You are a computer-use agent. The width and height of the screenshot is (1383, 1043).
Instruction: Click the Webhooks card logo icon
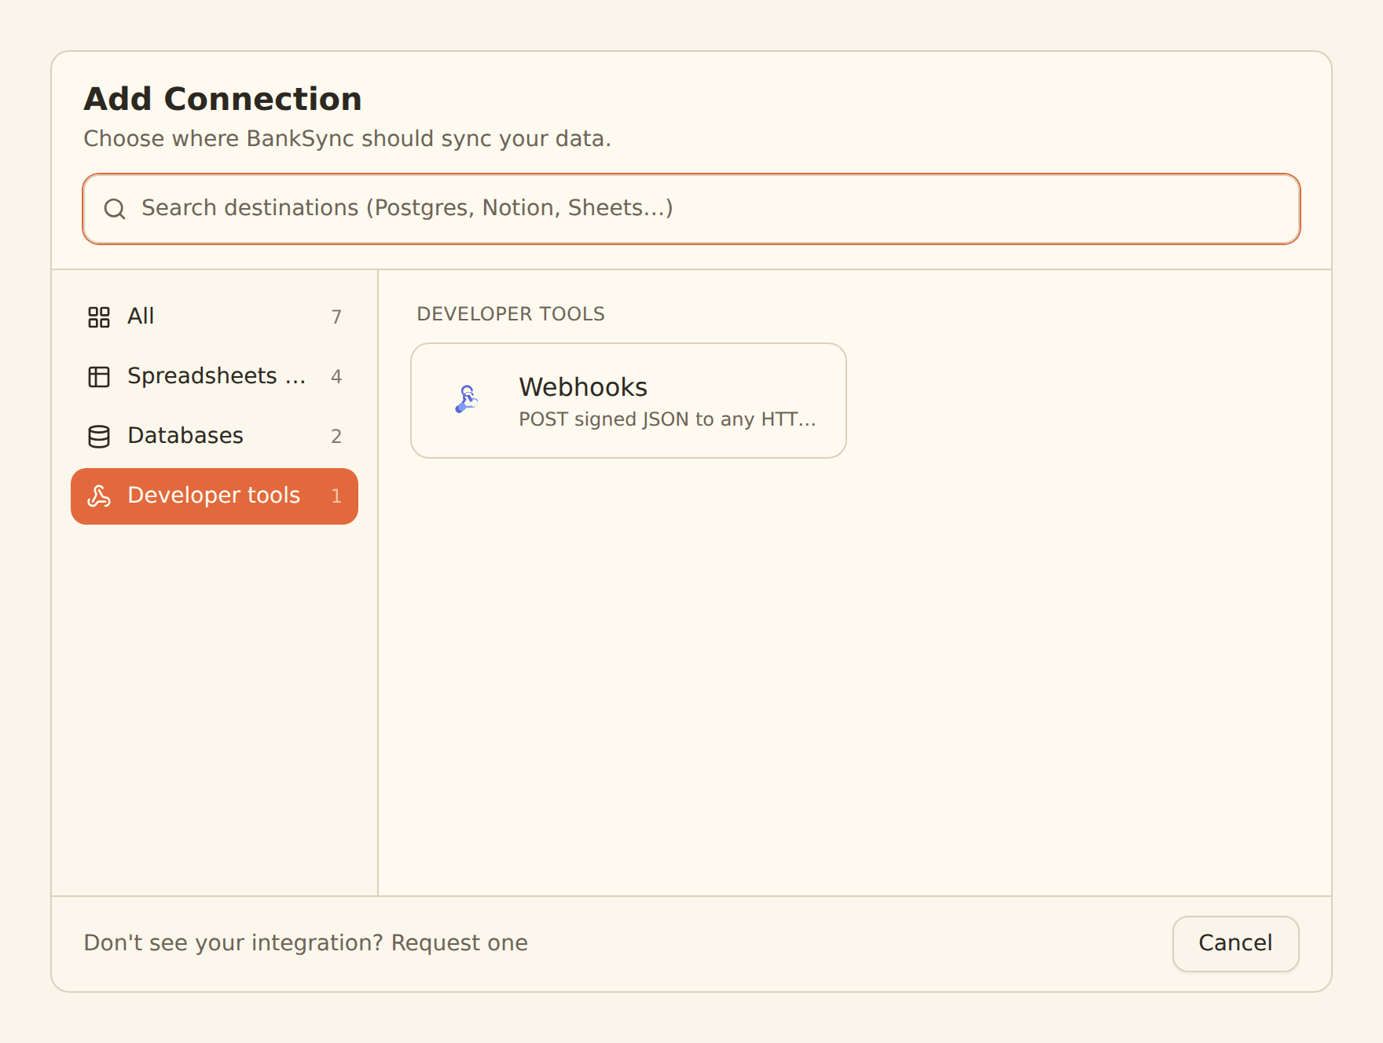pos(467,400)
